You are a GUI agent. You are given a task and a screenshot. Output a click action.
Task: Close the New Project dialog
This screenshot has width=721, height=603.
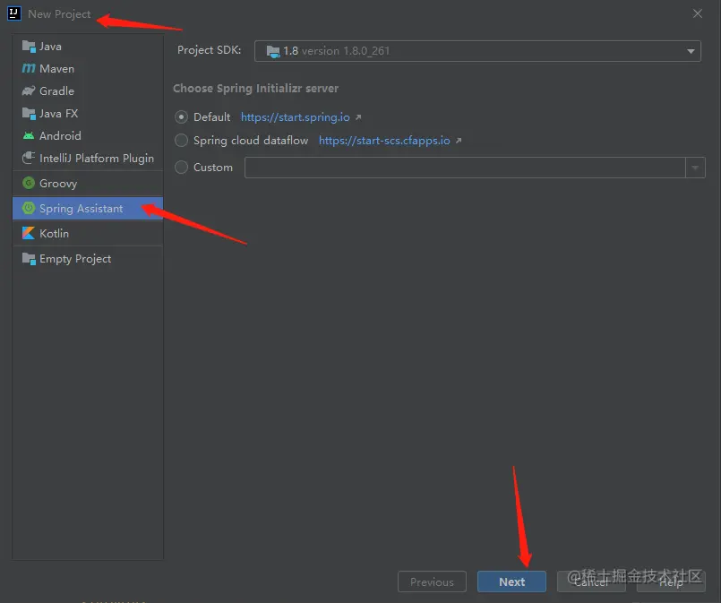698,13
